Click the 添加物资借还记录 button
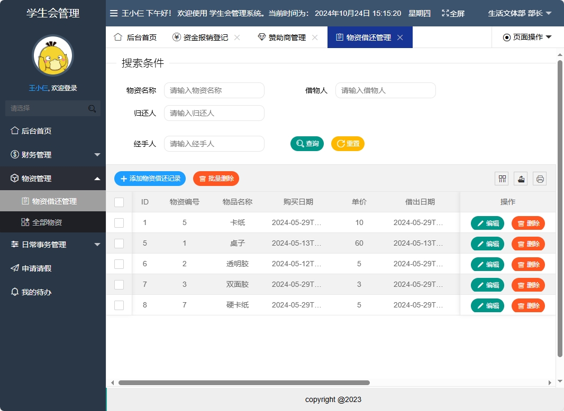This screenshot has height=411, width=564. coord(150,179)
